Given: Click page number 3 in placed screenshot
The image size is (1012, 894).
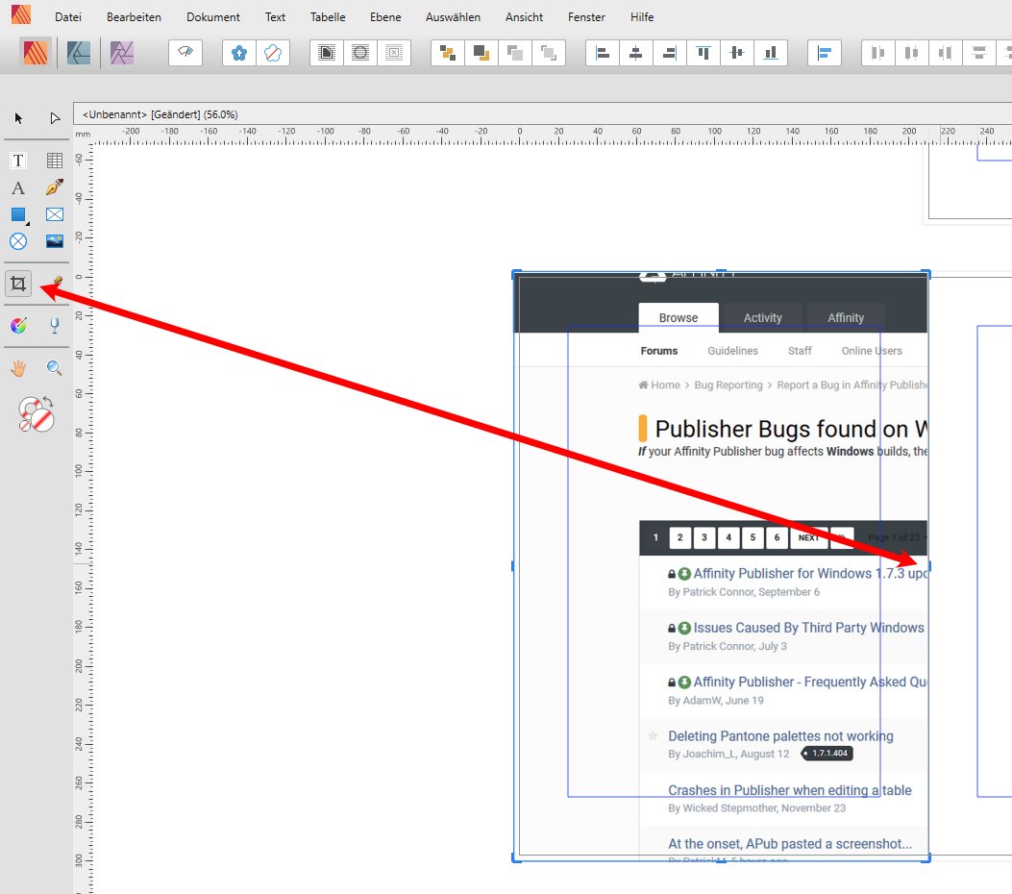Looking at the screenshot, I should [x=704, y=537].
